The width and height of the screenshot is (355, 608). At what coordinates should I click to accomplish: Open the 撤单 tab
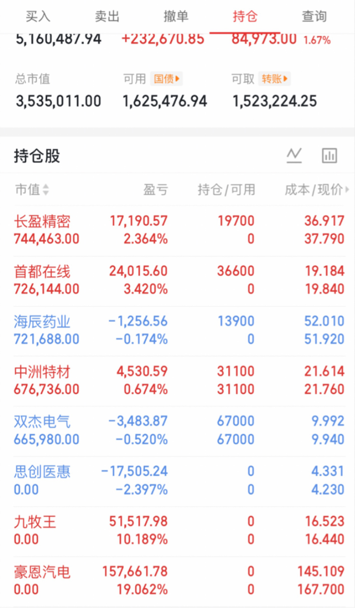tap(176, 17)
